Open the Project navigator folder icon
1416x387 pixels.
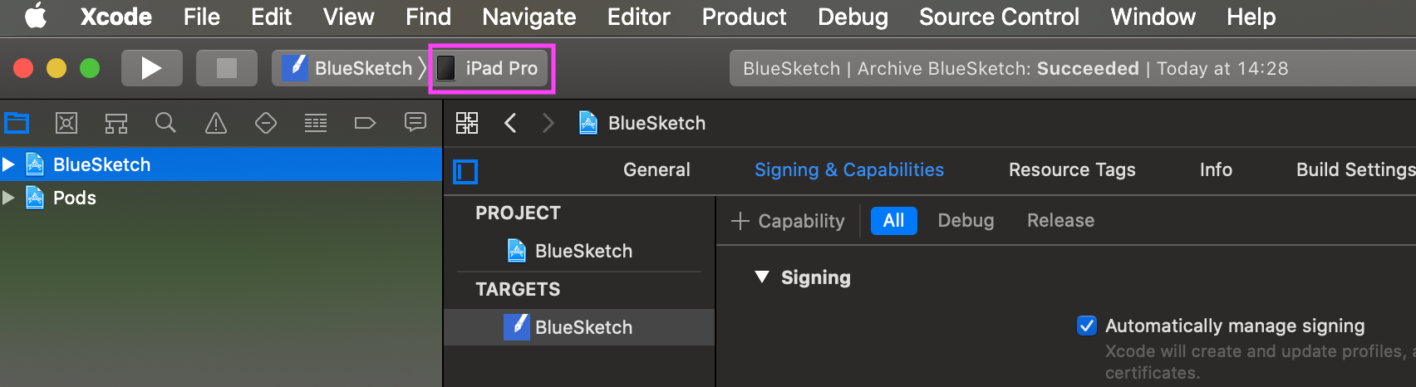(x=17, y=124)
